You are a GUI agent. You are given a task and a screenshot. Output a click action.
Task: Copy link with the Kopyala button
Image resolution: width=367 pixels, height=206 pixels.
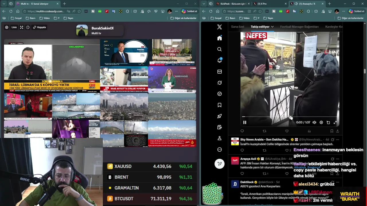coord(40,27)
